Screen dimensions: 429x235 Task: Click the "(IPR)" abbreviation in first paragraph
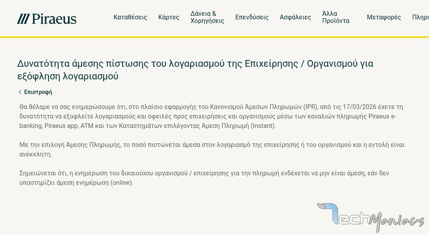point(310,107)
